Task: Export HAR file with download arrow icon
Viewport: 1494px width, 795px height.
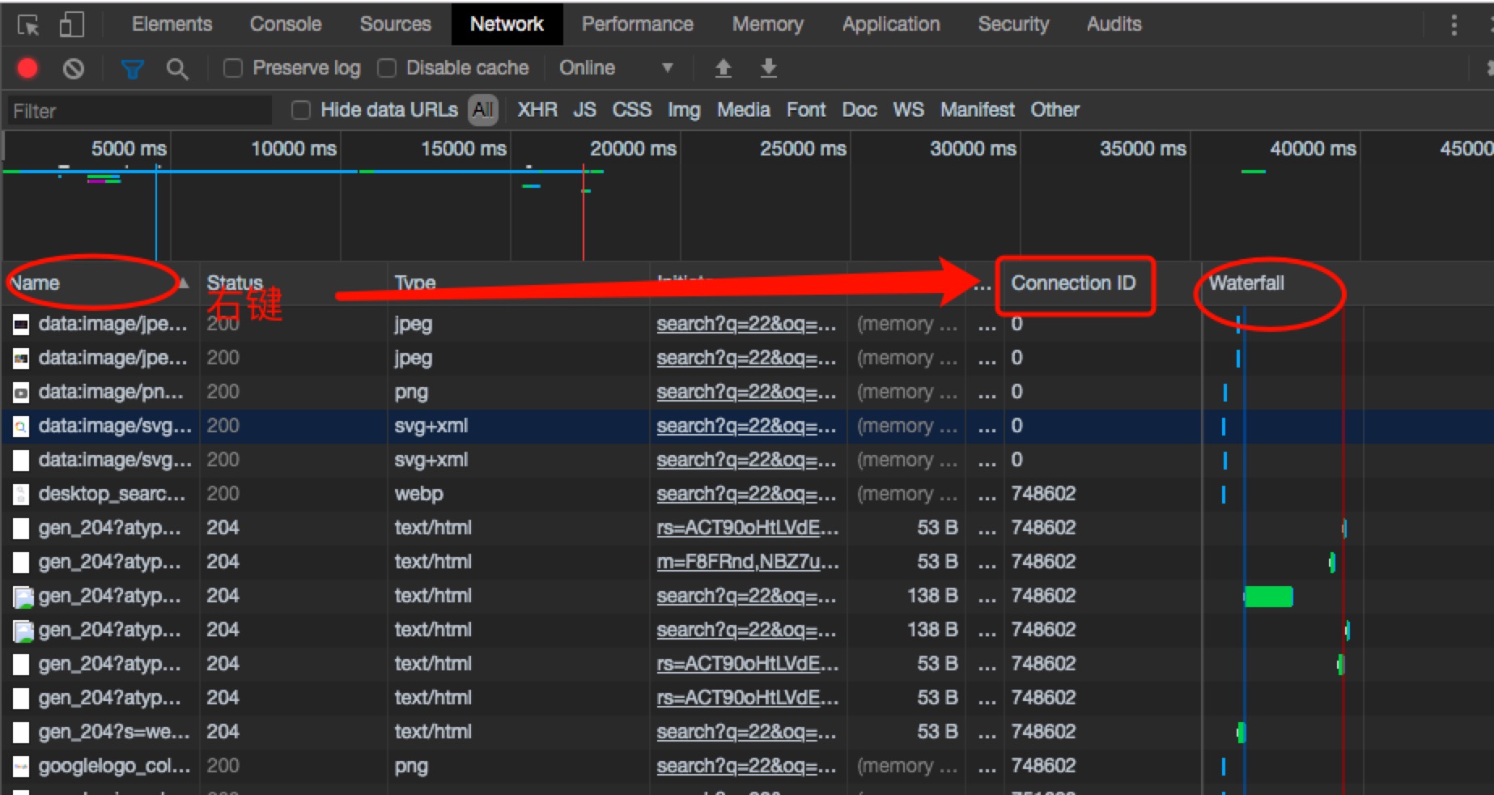Action: pyautogui.click(x=769, y=68)
